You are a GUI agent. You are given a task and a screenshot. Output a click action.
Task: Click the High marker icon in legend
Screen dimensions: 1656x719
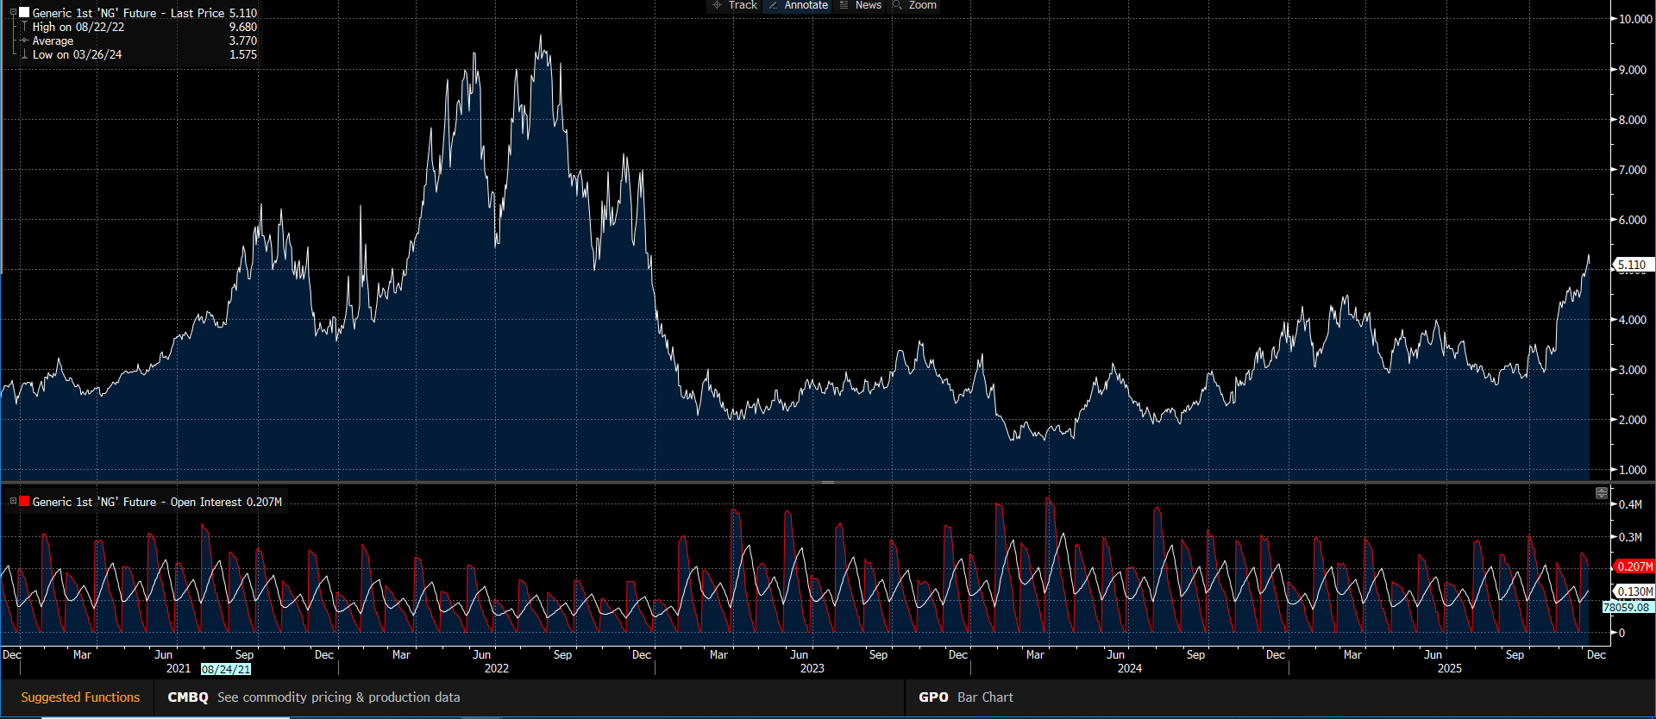click(24, 28)
